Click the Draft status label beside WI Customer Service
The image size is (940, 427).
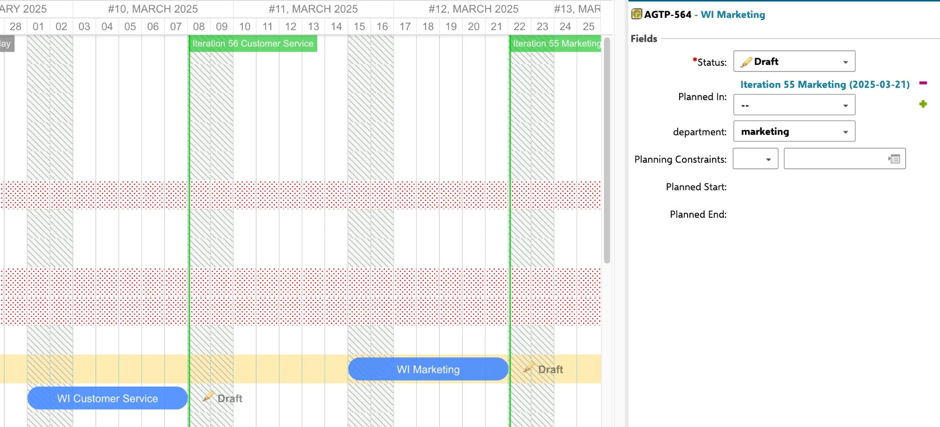click(x=230, y=398)
